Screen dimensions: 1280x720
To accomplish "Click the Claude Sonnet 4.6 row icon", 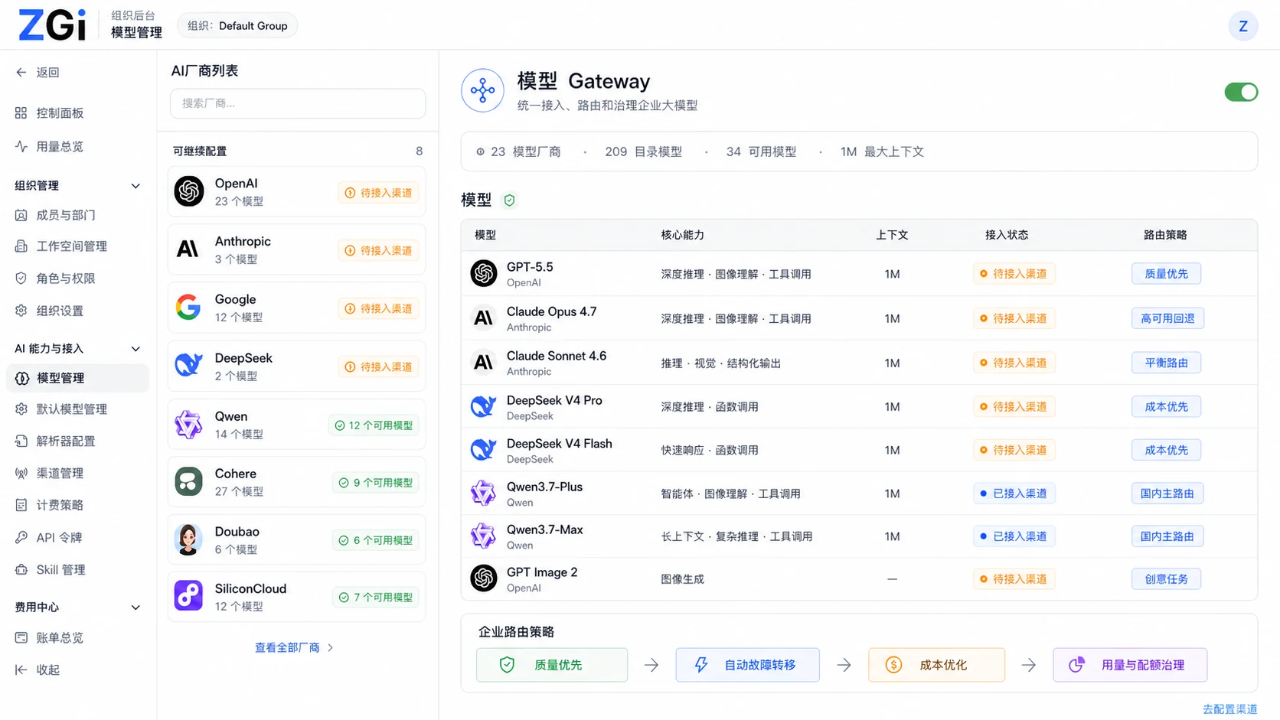I will click(x=484, y=362).
